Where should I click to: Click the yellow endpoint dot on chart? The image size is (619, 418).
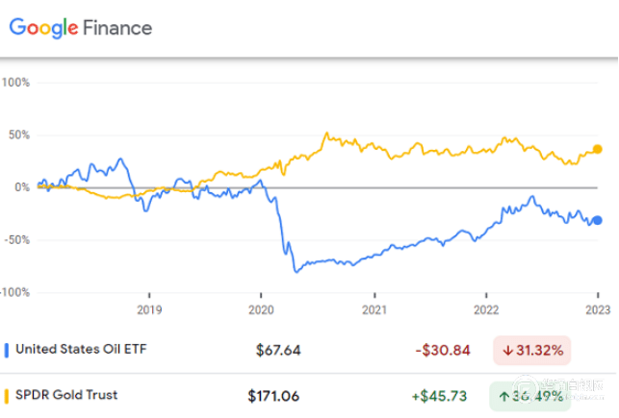598,149
